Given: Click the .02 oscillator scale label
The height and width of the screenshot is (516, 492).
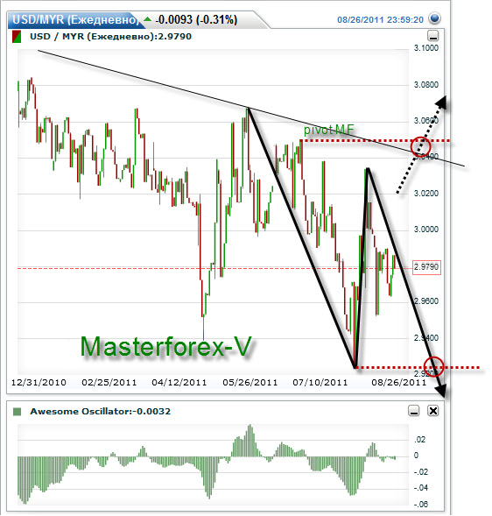Looking at the screenshot, I should 419,439.
